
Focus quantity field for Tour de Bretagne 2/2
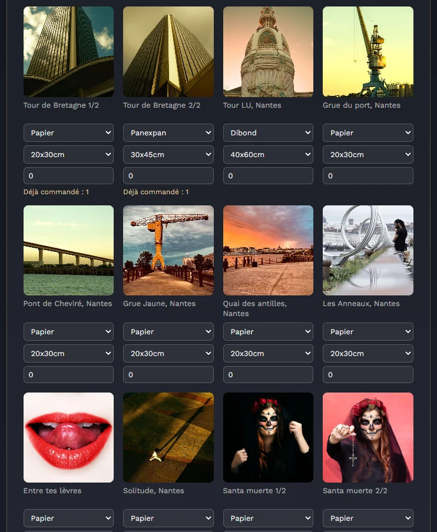[x=168, y=176]
